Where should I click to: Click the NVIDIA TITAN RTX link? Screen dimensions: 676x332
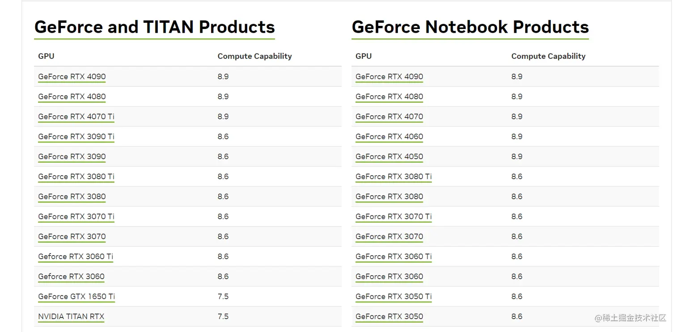(71, 317)
